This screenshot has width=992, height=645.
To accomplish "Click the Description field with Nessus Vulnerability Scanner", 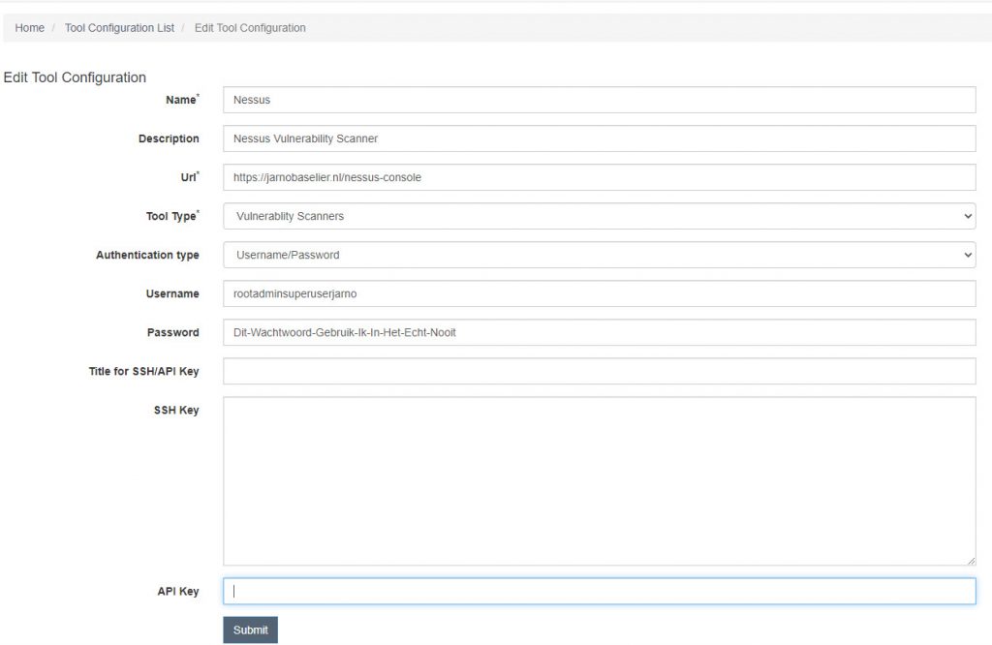I will pyautogui.click(x=599, y=138).
